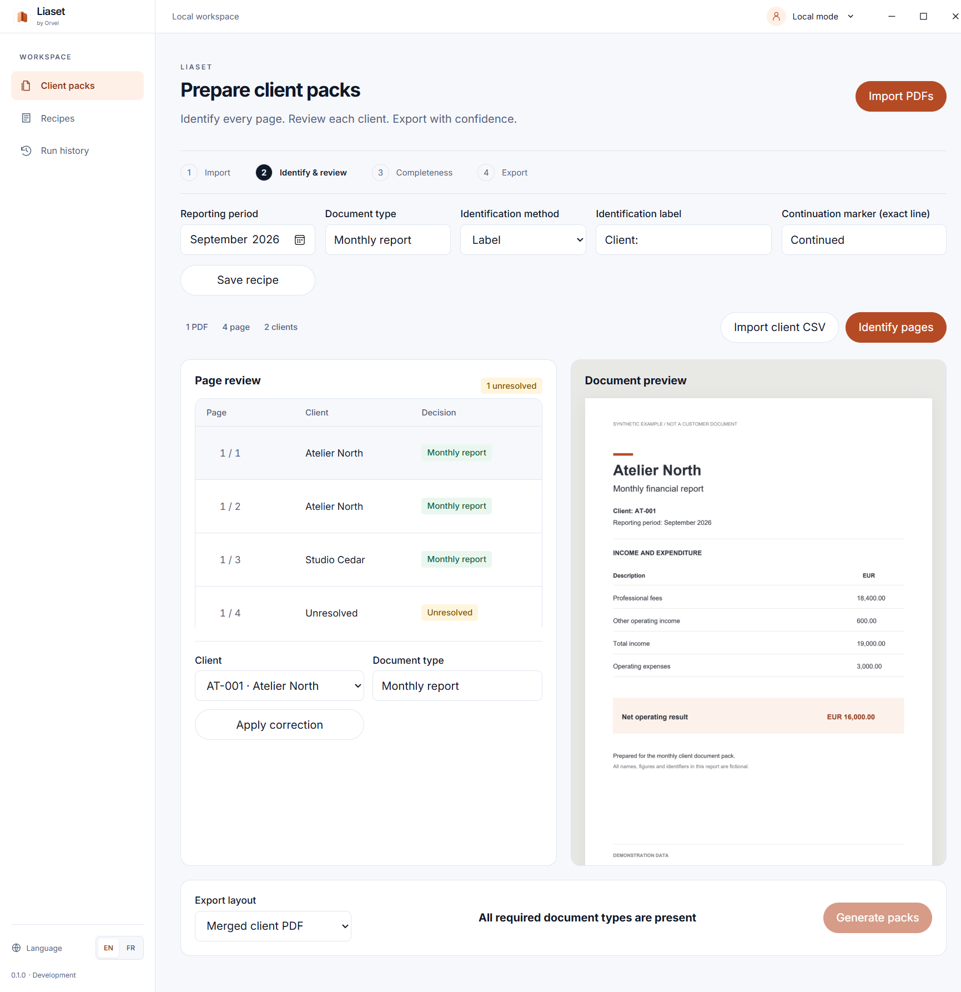Click the Document type field in Page review
961x992 pixels.
(x=457, y=686)
